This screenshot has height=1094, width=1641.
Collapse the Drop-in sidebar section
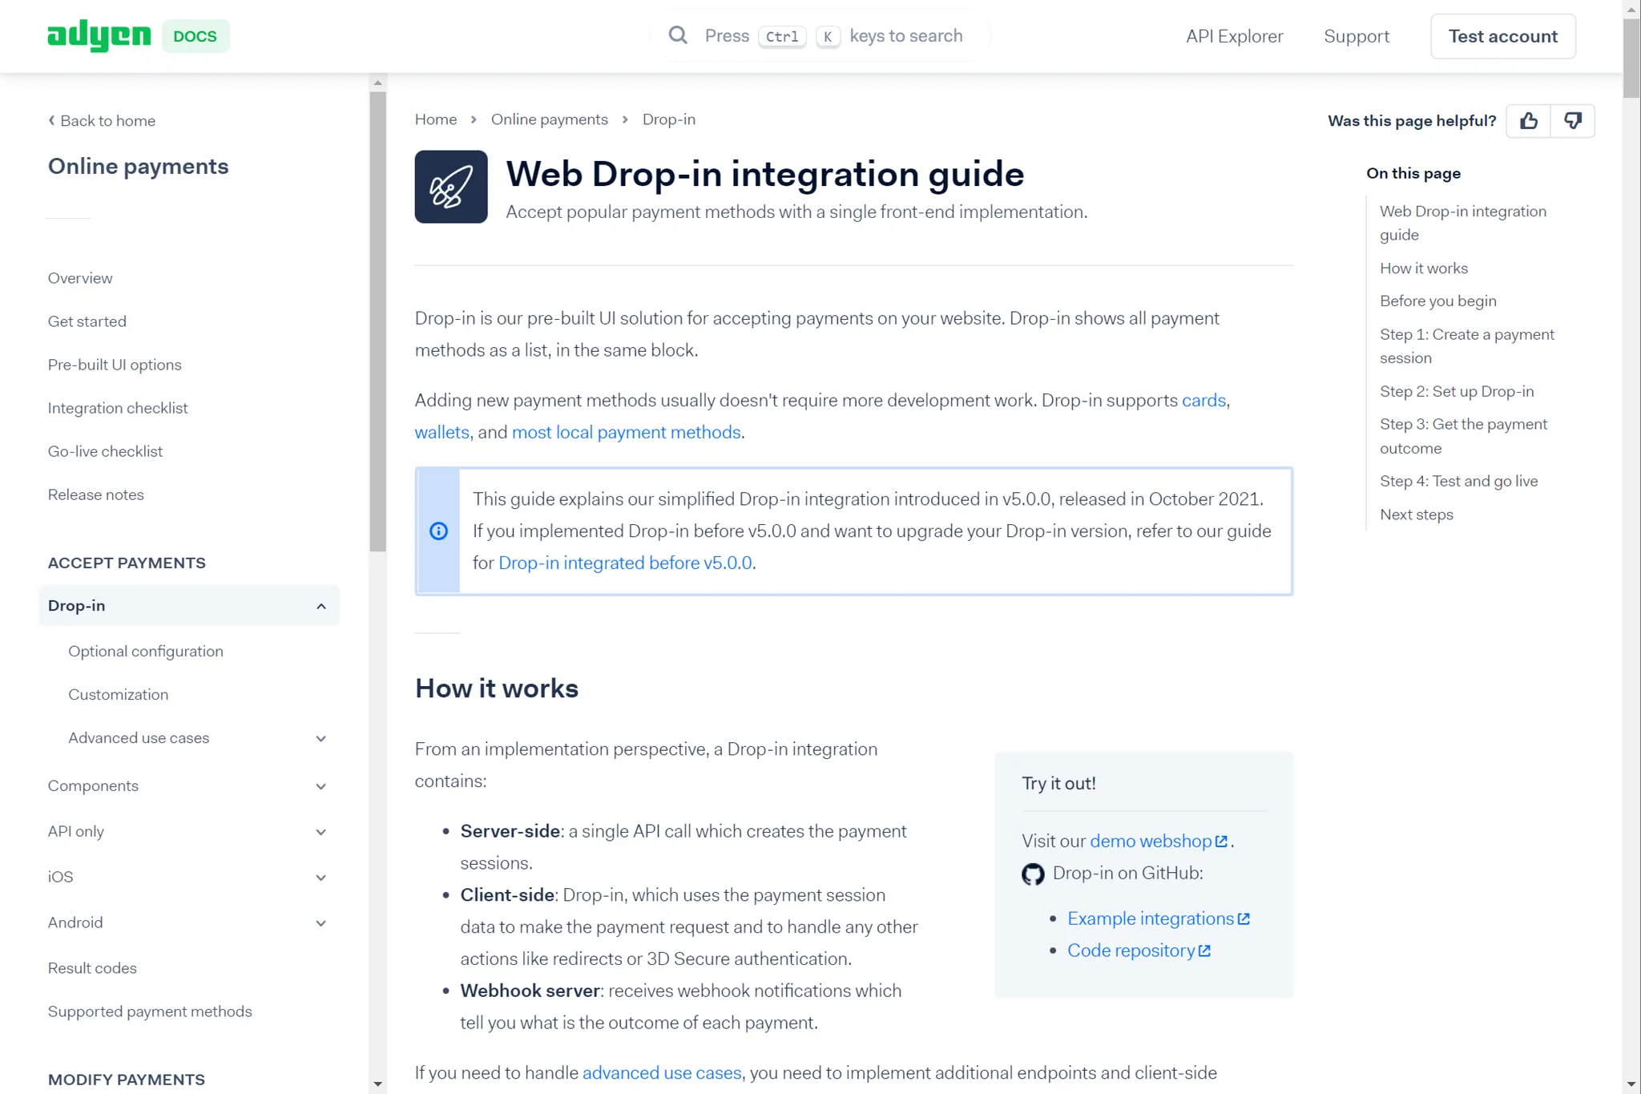(321, 606)
